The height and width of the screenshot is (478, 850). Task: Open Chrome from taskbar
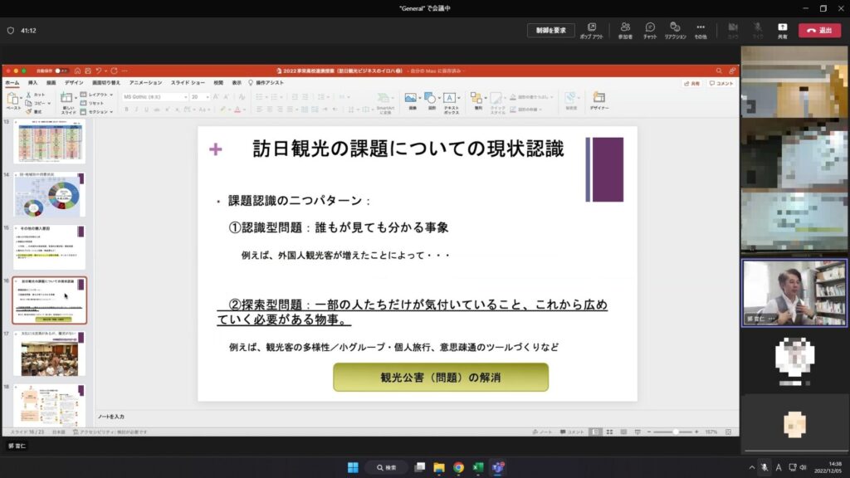[x=458, y=467]
